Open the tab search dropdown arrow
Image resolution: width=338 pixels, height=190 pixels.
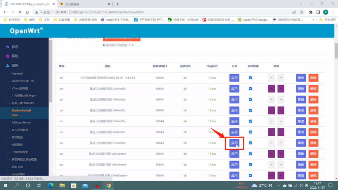pos(301,4)
